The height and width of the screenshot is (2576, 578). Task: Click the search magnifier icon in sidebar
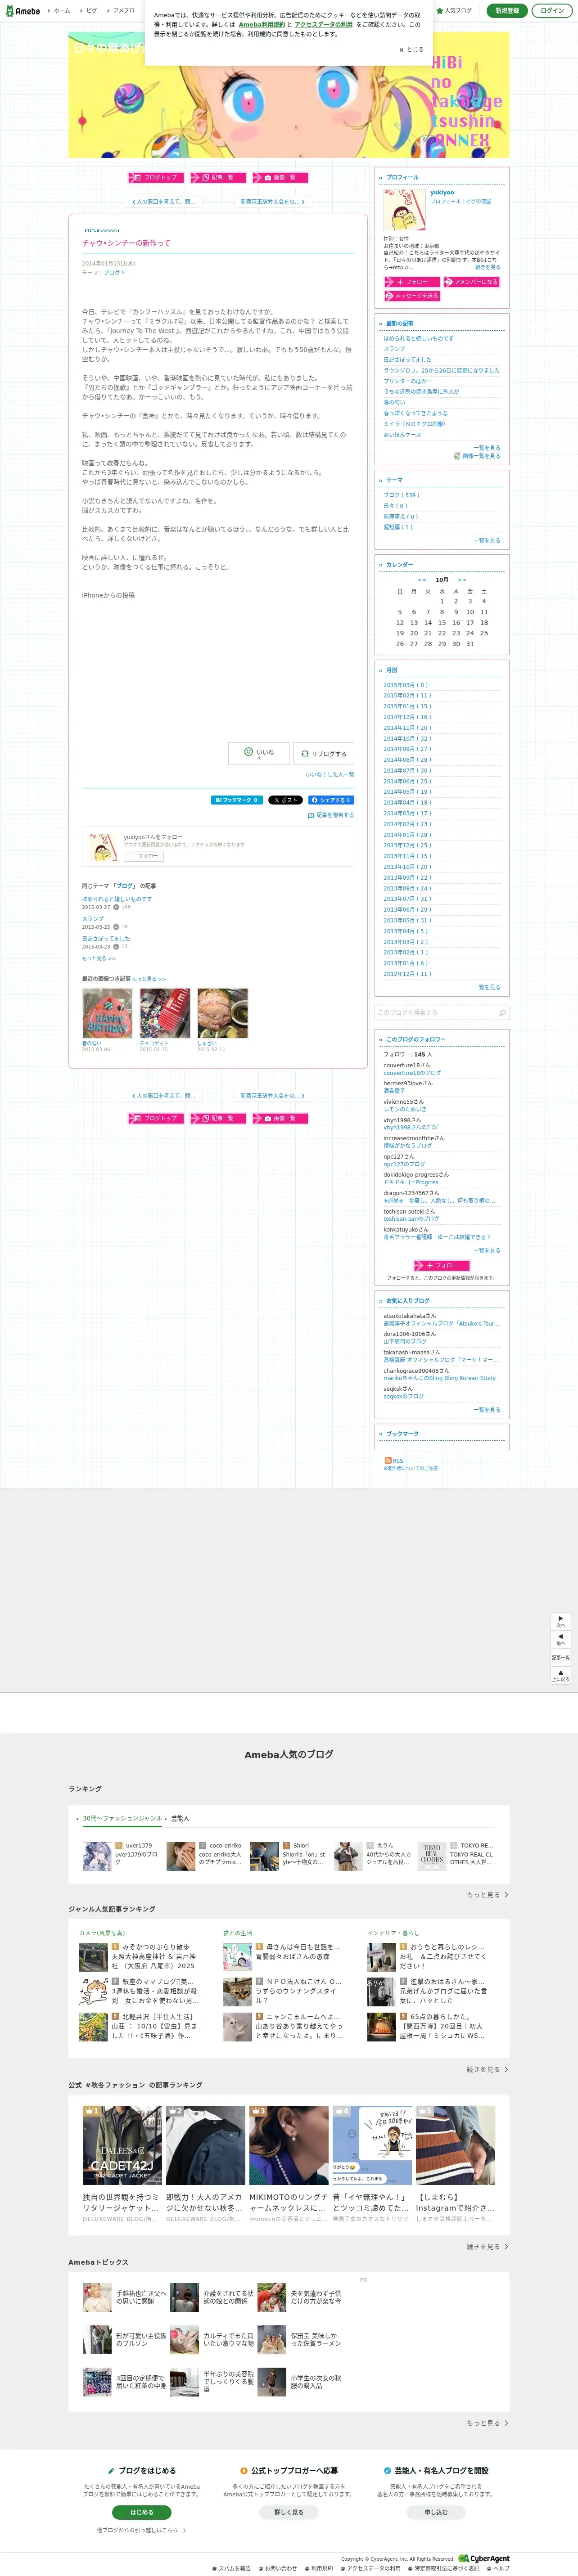pyautogui.click(x=502, y=1012)
